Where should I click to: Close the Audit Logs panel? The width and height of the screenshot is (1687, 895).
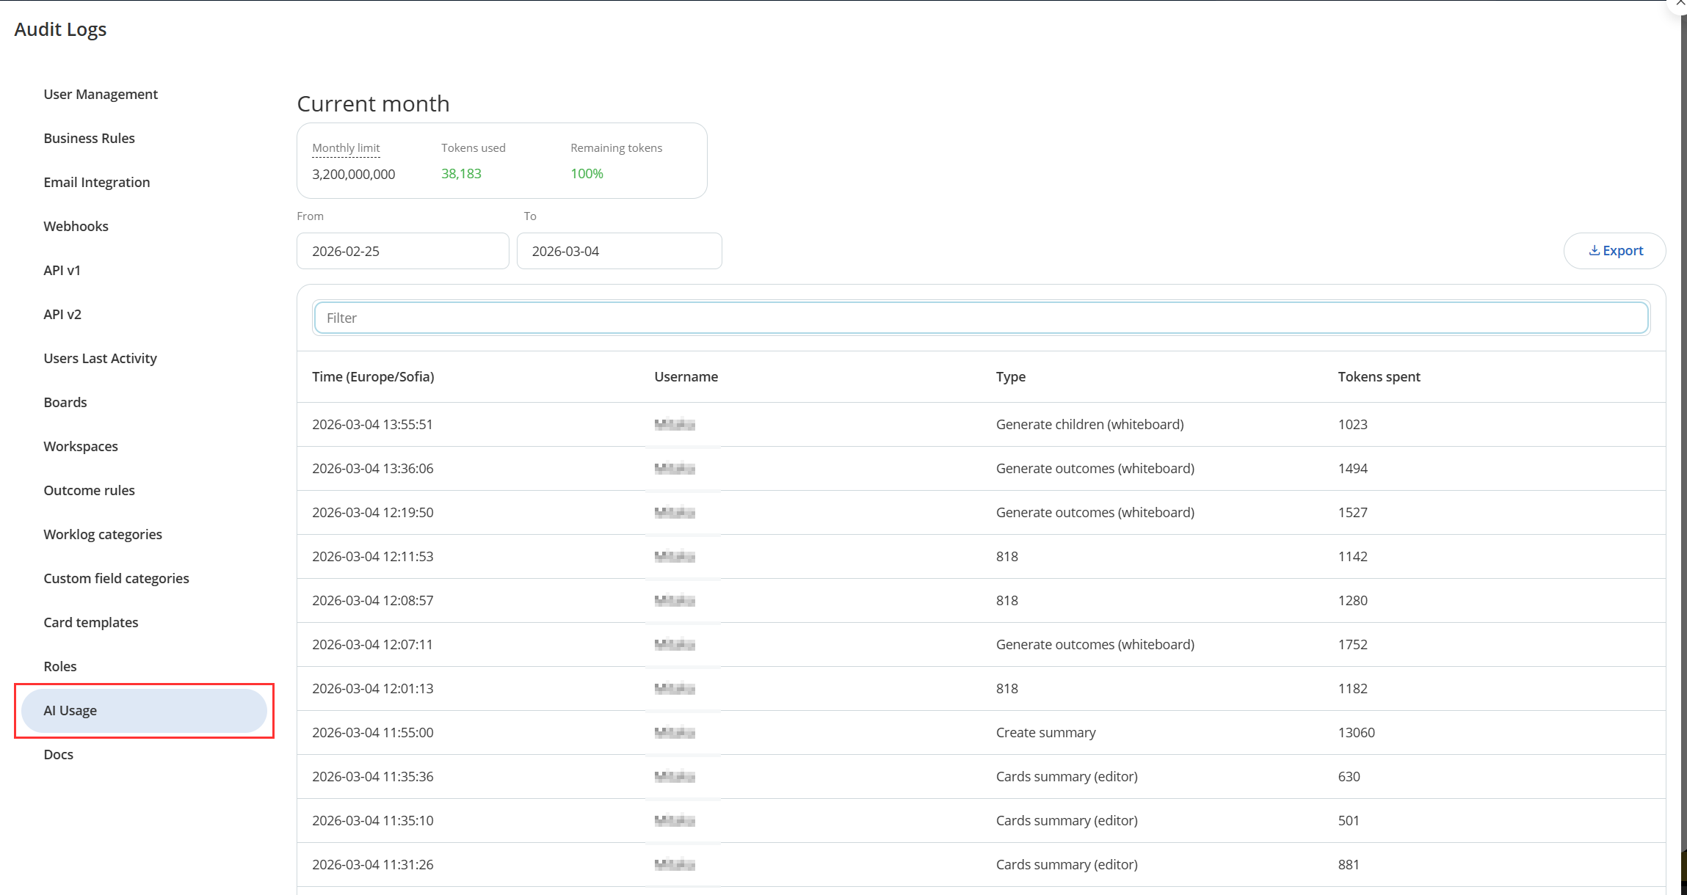pos(1680,4)
